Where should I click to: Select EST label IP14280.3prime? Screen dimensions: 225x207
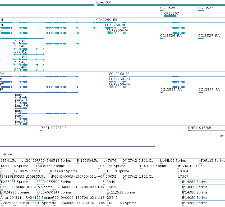tap(195, 182)
